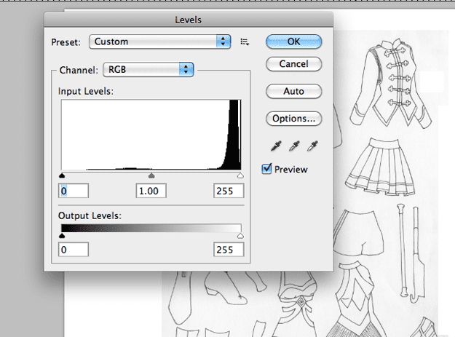This screenshot has height=337, width=455.
Task: Click the OK button
Action: (293, 41)
